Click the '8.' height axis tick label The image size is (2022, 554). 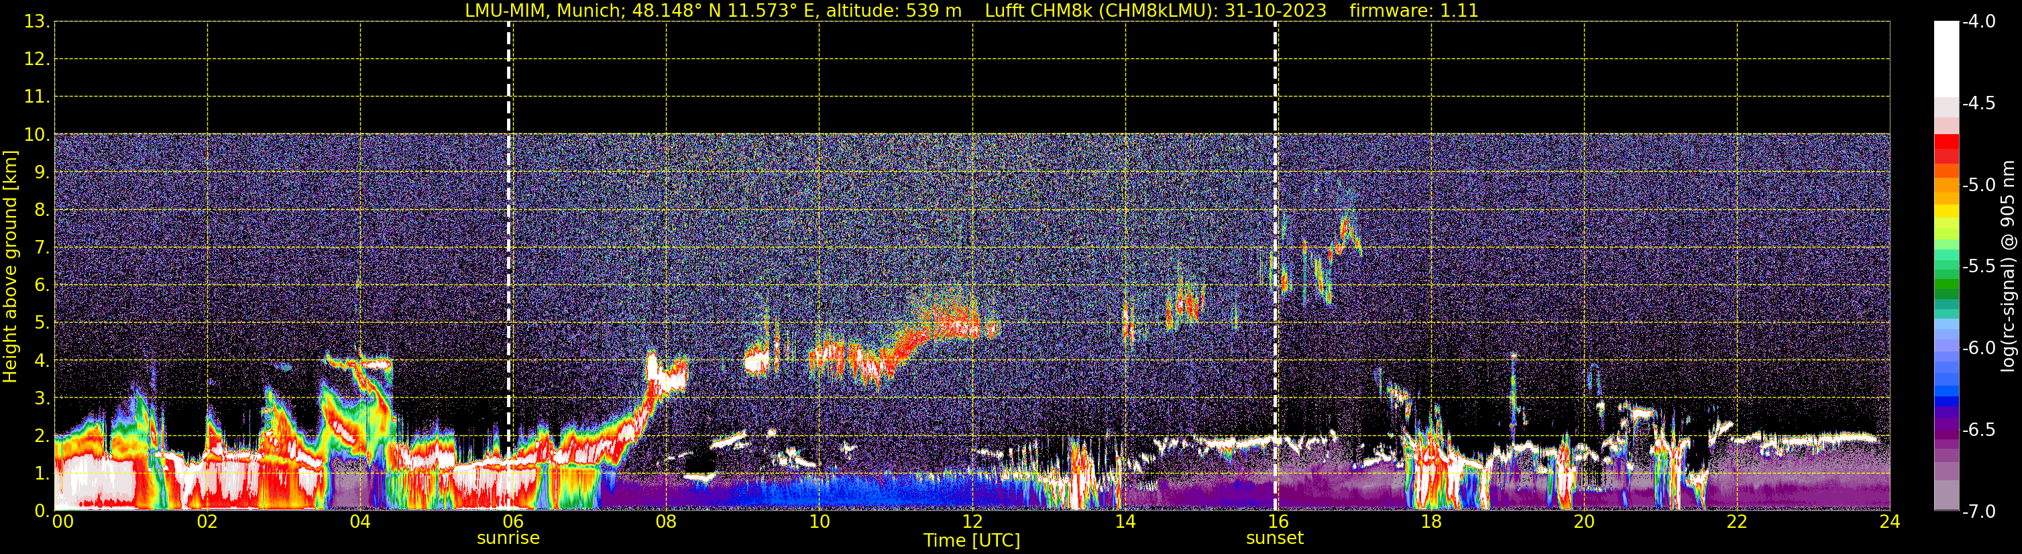(x=42, y=211)
